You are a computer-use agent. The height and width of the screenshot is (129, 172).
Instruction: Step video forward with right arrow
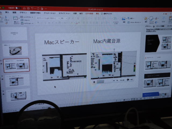coord(117,80)
